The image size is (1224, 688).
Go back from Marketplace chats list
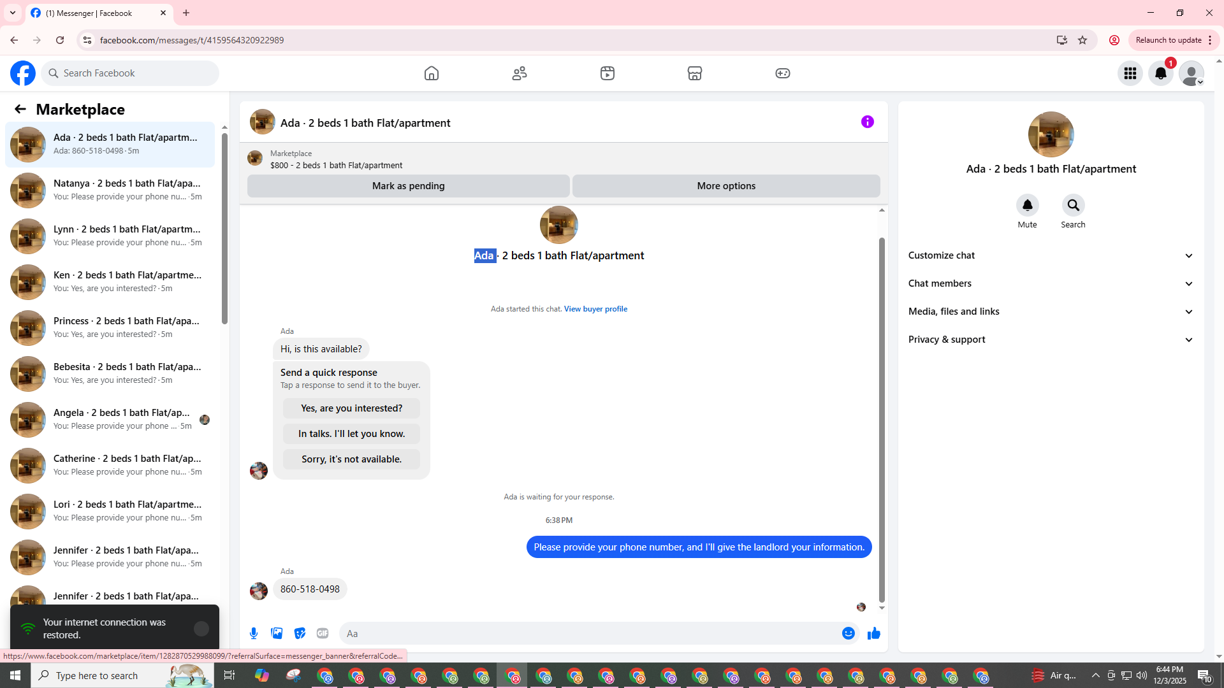coord(20,110)
